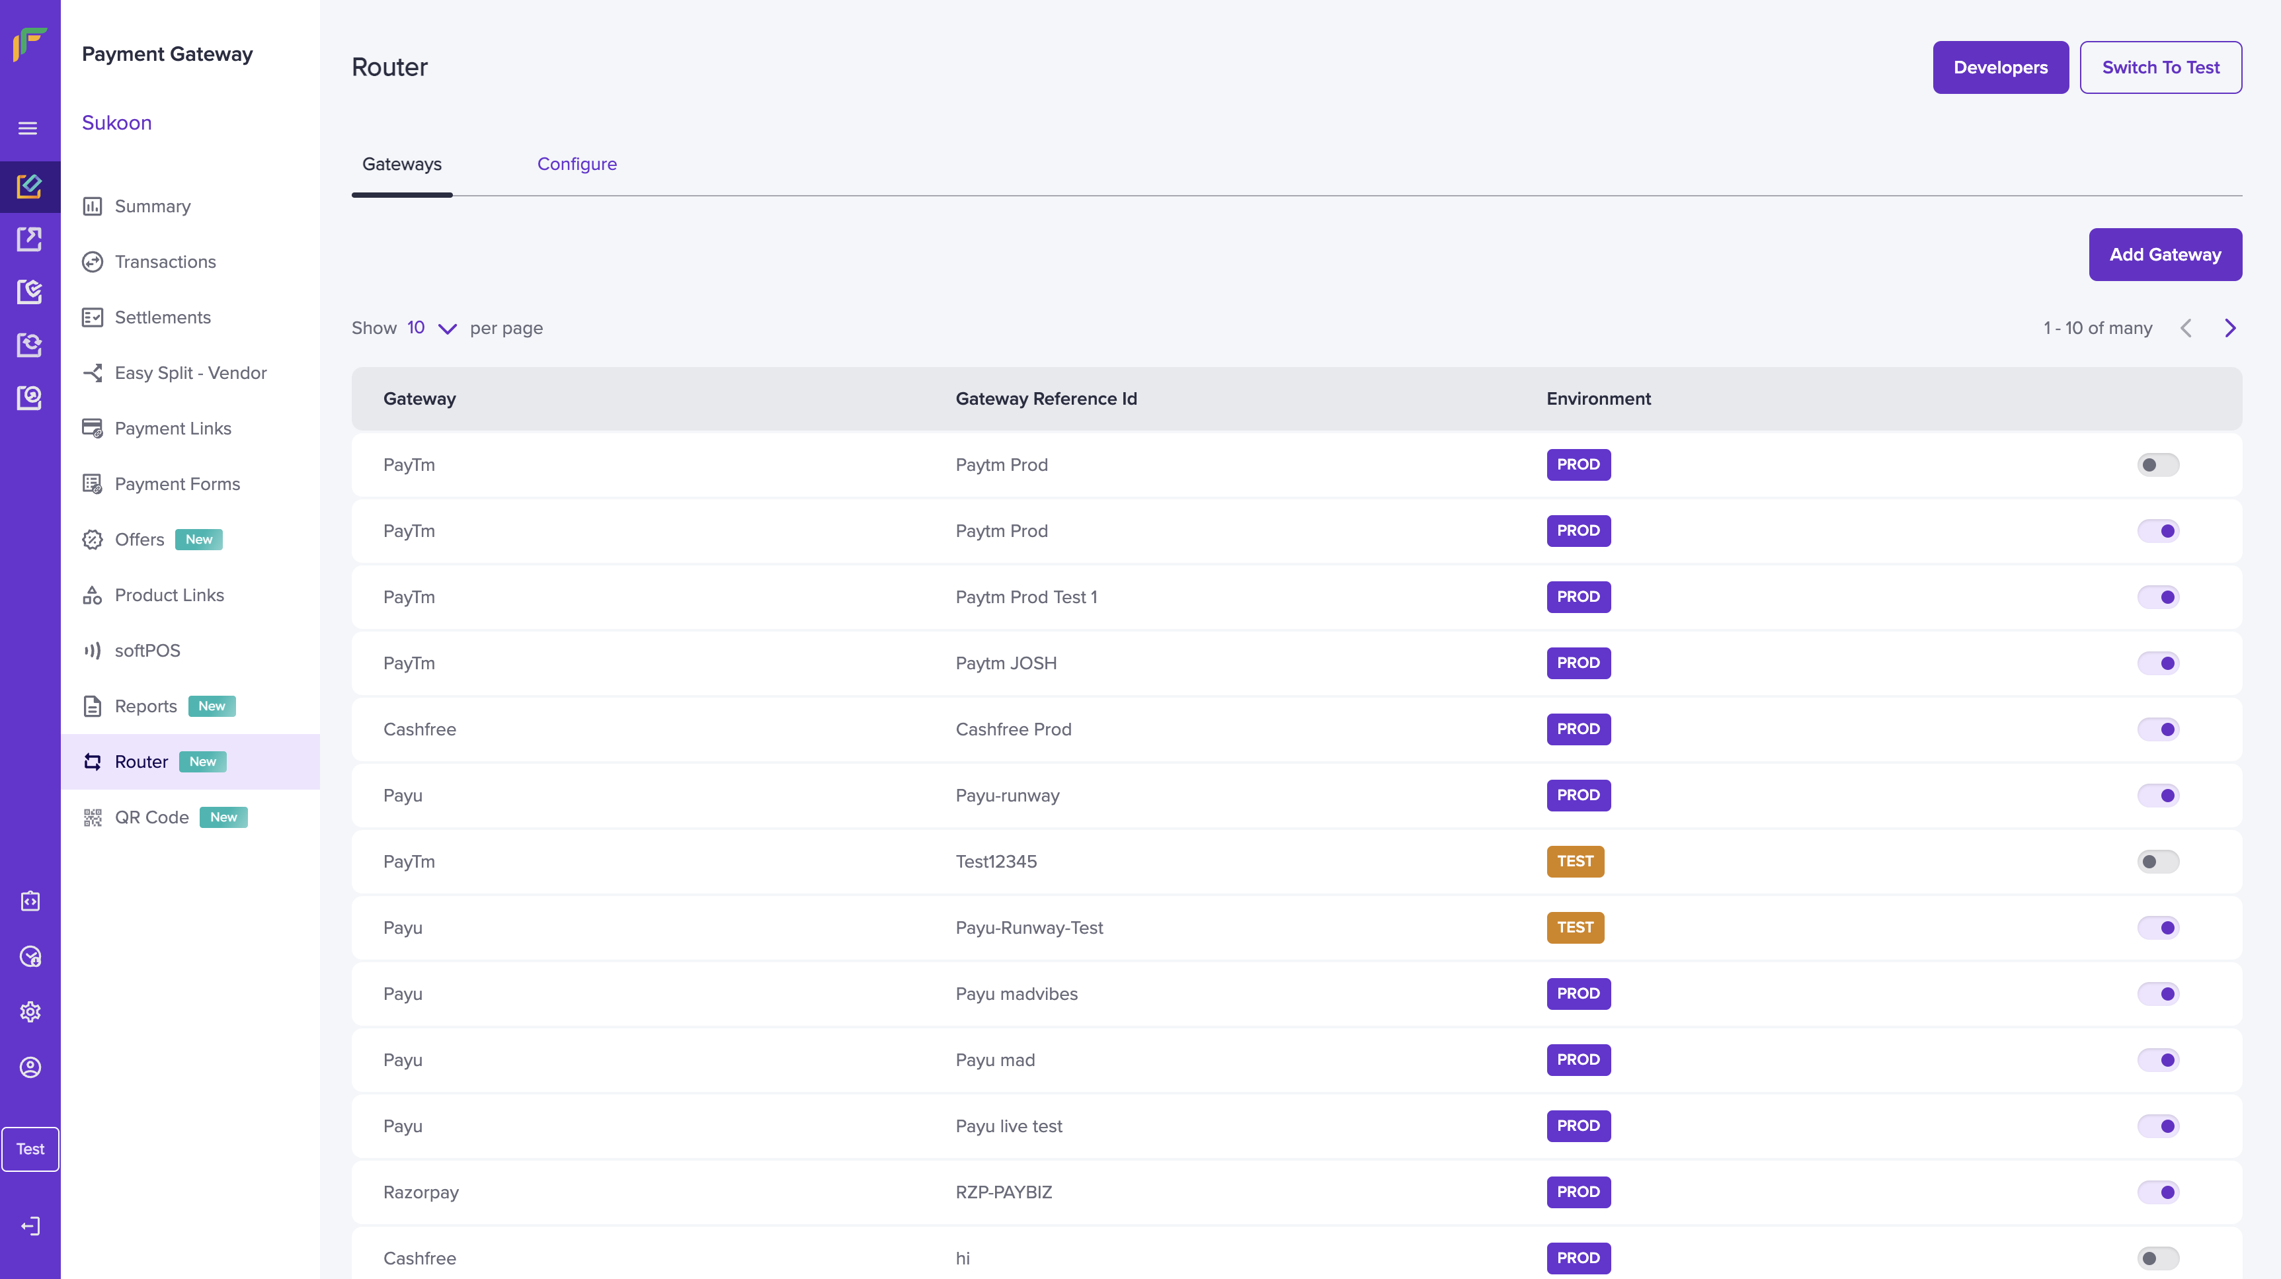Screen dimensions: 2281x1279
Task: Turn on the Test12345 gateway toggle
Action: [2157, 861]
